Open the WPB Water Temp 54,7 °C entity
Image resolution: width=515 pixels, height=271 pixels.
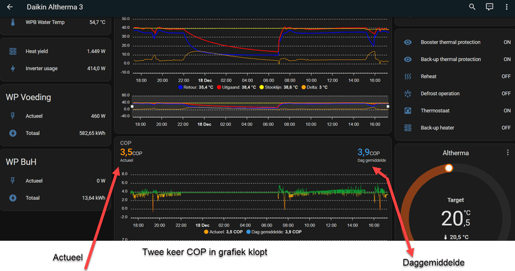56,22
